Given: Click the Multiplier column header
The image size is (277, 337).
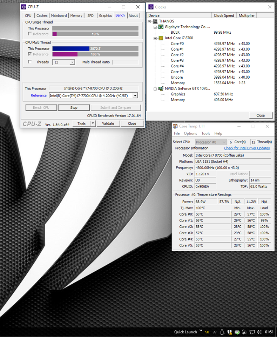Looking at the screenshot, I should coord(247,15).
